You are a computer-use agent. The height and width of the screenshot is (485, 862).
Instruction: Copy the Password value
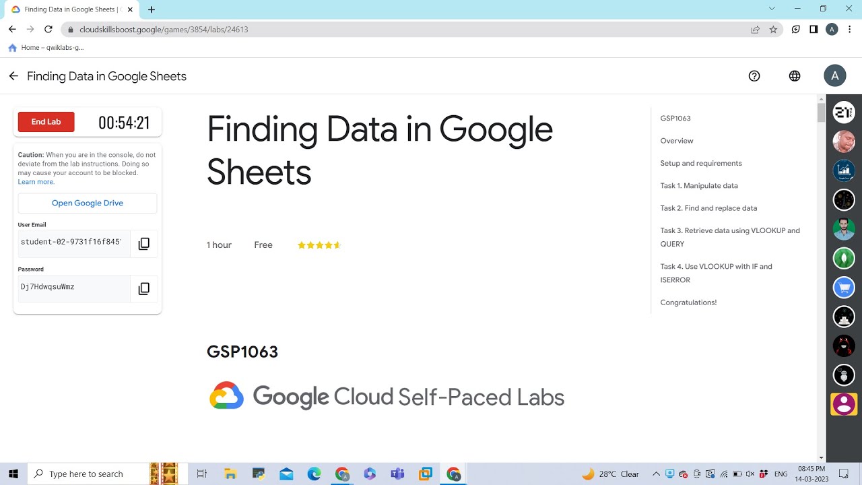(144, 288)
